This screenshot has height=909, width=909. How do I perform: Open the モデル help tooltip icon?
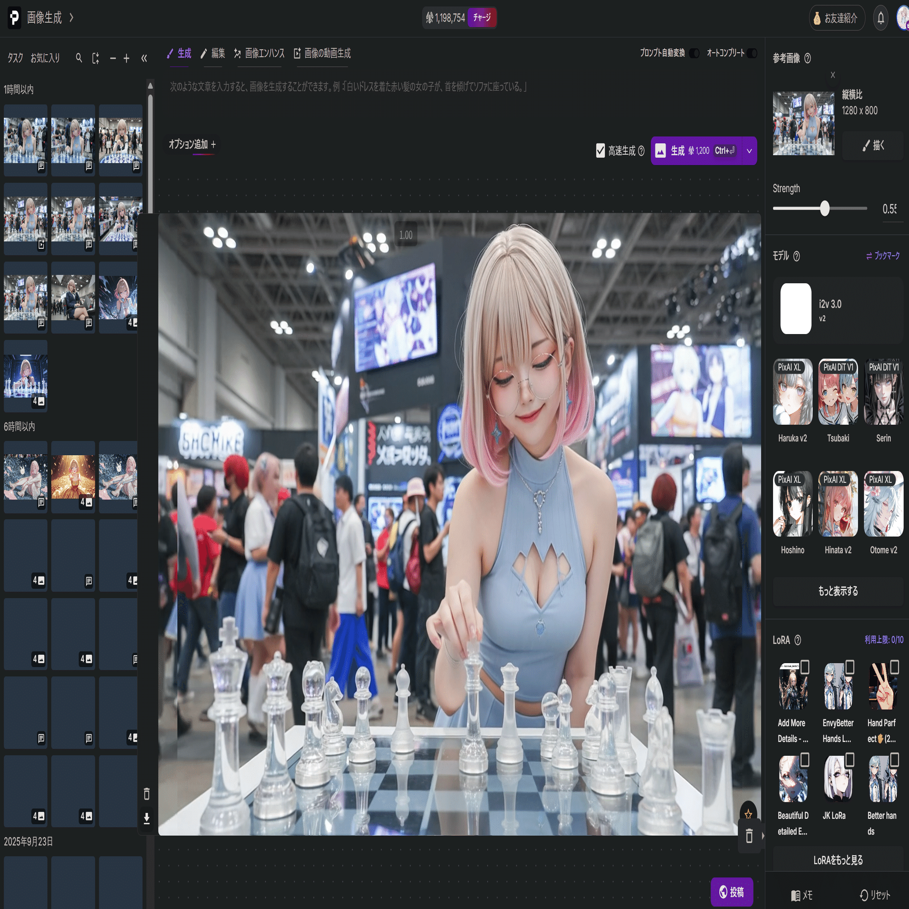point(797,256)
